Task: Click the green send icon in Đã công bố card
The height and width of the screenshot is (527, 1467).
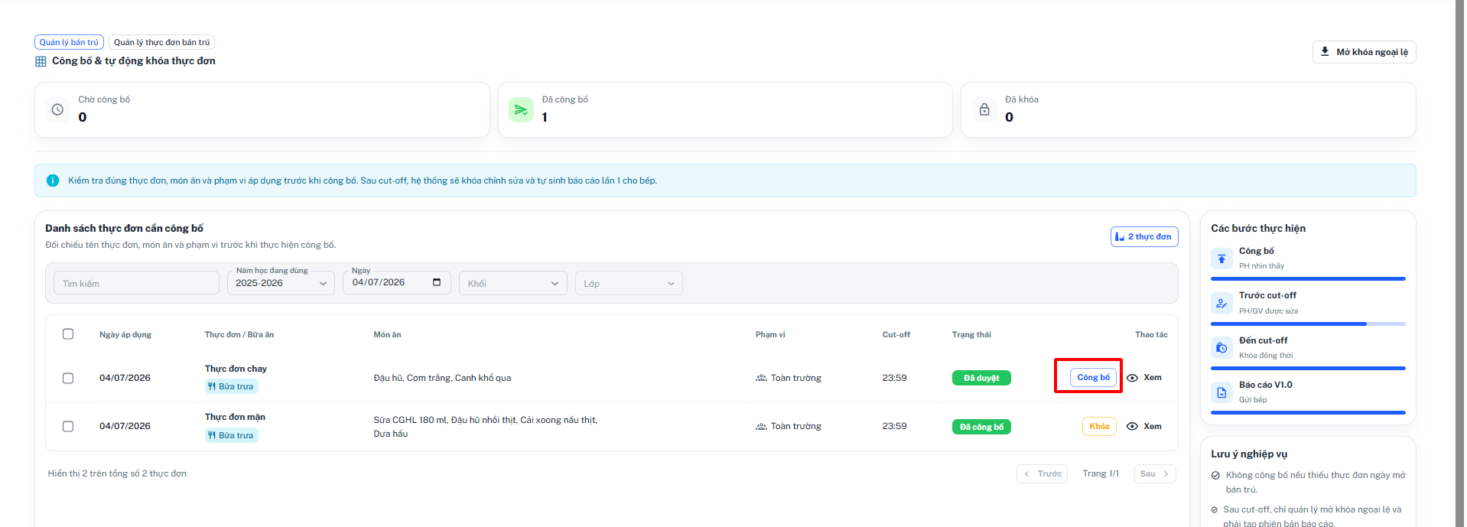Action: pyautogui.click(x=521, y=110)
